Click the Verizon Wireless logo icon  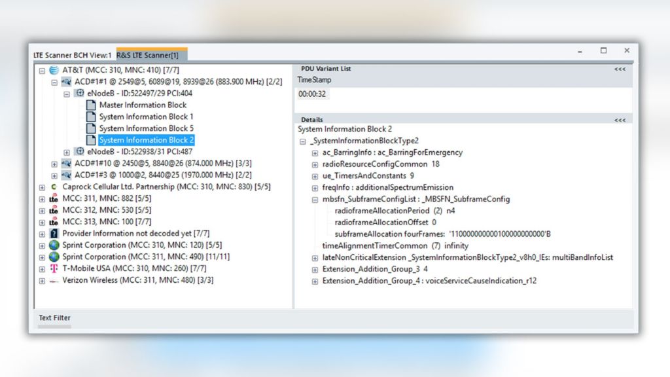54,280
